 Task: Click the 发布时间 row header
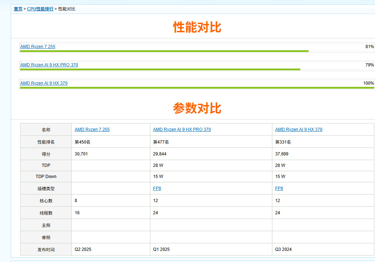pyautogui.click(x=46, y=249)
